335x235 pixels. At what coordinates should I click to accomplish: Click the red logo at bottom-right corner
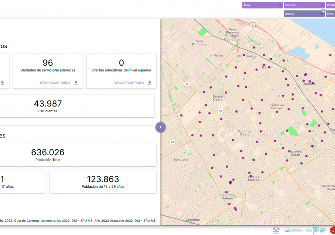[x=332, y=230]
